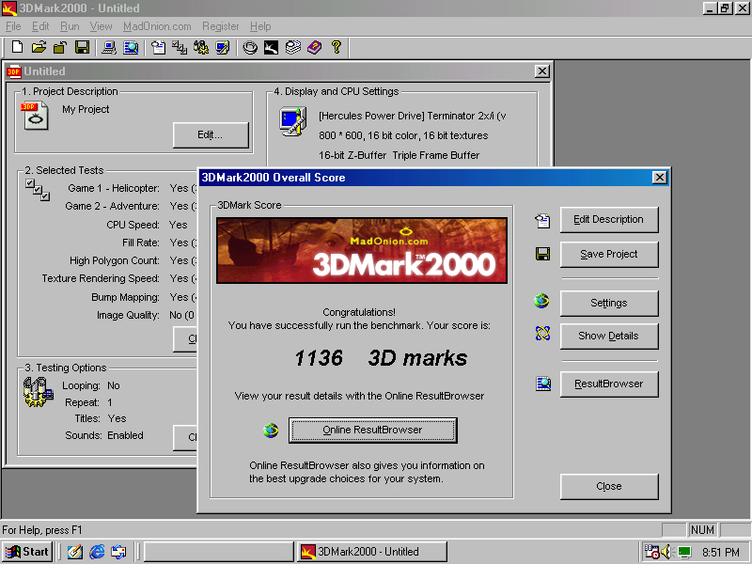
Task: Click the task scheduler tray icon
Action: pyautogui.click(x=651, y=552)
